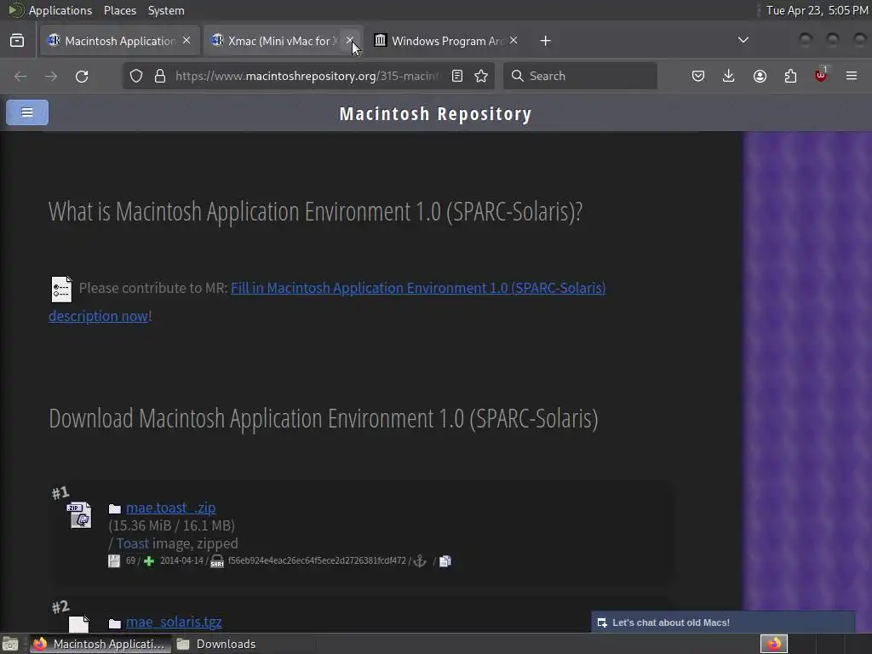View site security padlock information
The height and width of the screenshot is (654, 872).
coord(160,76)
